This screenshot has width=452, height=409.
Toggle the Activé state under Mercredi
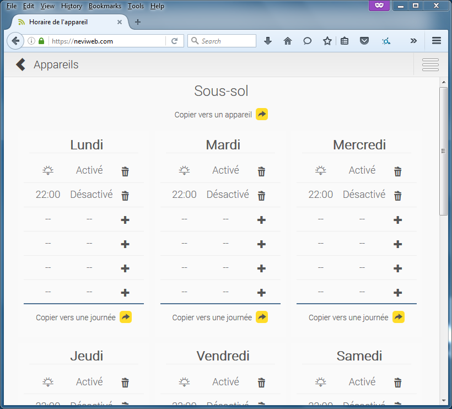pos(362,170)
